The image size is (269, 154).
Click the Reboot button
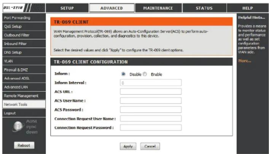point(24,145)
